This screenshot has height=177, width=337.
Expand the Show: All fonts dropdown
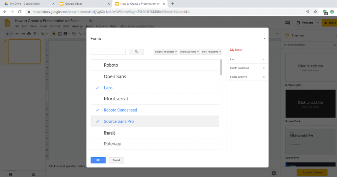pos(189,52)
